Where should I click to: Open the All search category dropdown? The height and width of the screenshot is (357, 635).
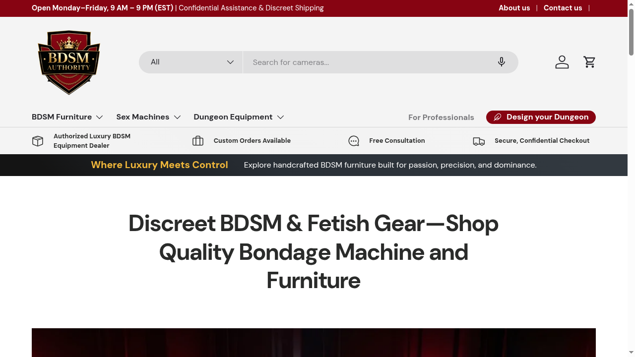point(190,62)
